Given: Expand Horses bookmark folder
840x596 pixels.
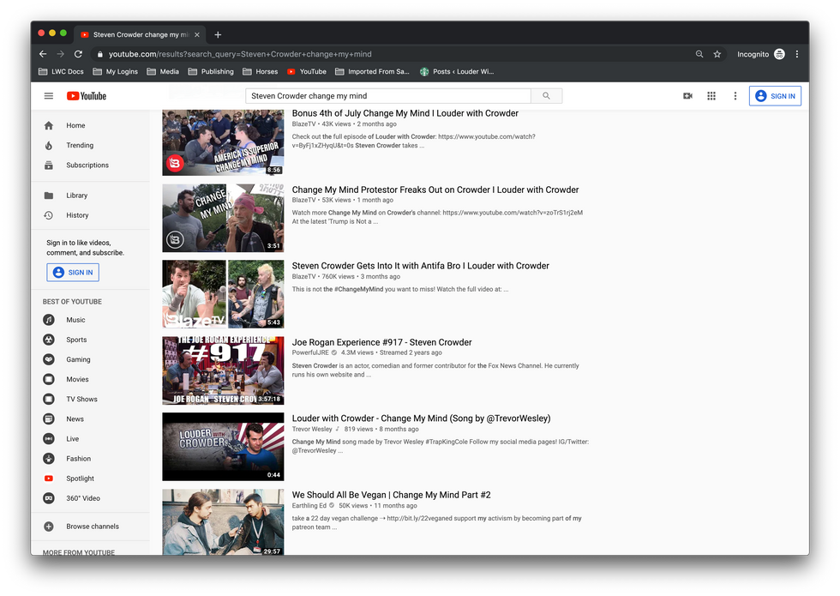Looking at the screenshot, I should (260, 72).
